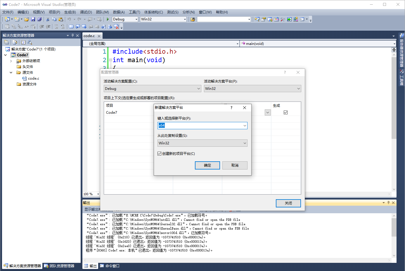Select the Header Files folder in Solution Explorer
This screenshot has width=405, height=271.
click(25, 67)
